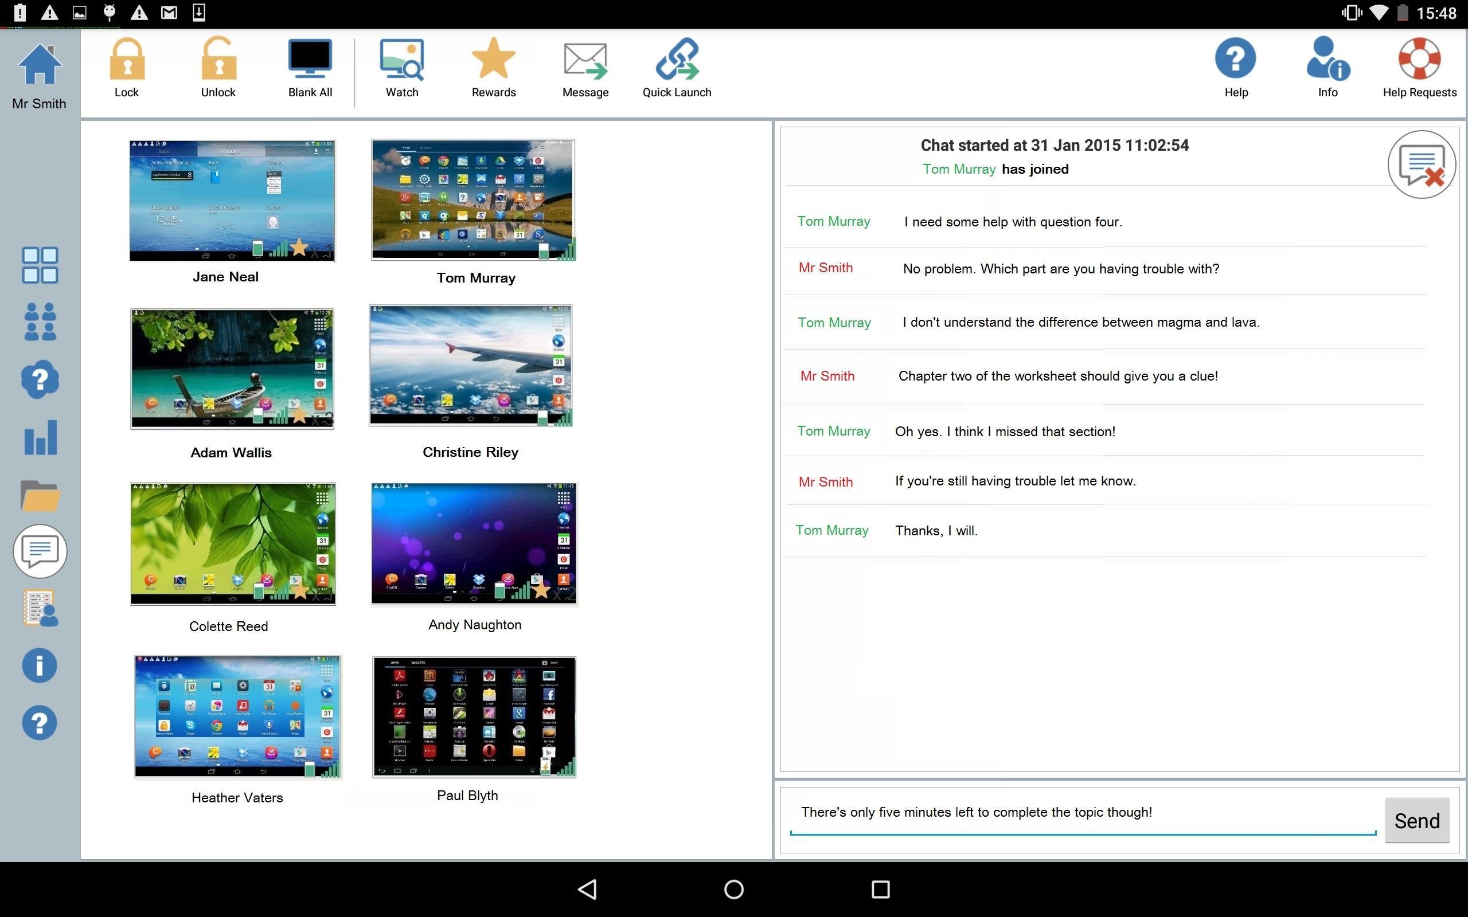Click the Unlock padlock icon
The height and width of the screenshot is (917, 1468).
click(x=218, y=58)
